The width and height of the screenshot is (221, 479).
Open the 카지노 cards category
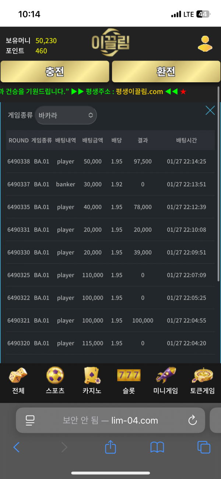pyautogui.click(x=92, y=380)
